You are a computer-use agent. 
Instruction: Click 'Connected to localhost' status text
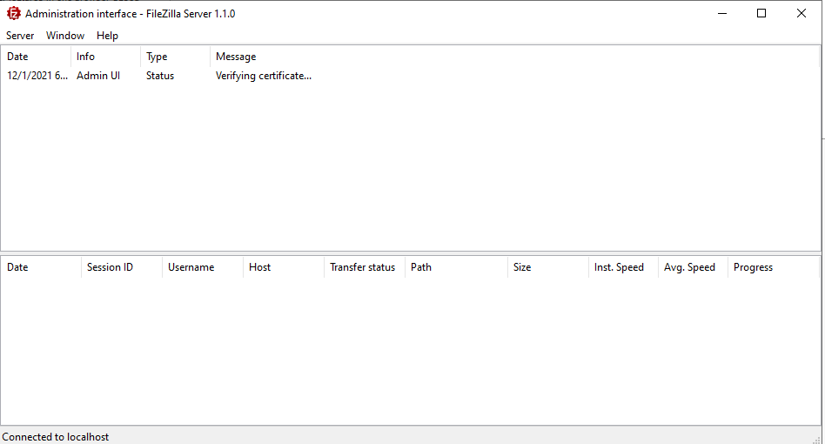pos(55,437)
